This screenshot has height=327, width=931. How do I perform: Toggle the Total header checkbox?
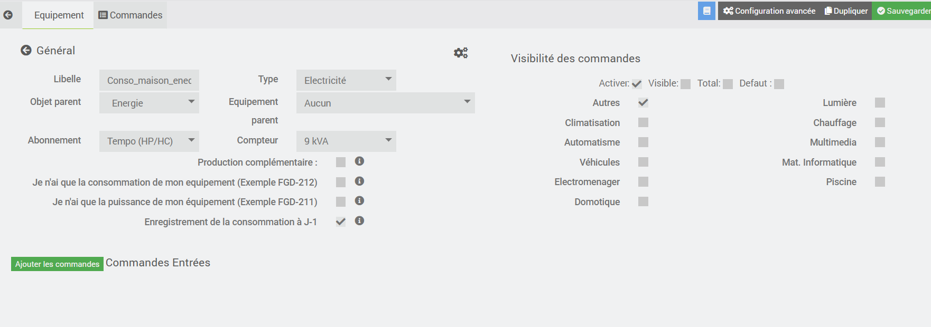point(728,84)
